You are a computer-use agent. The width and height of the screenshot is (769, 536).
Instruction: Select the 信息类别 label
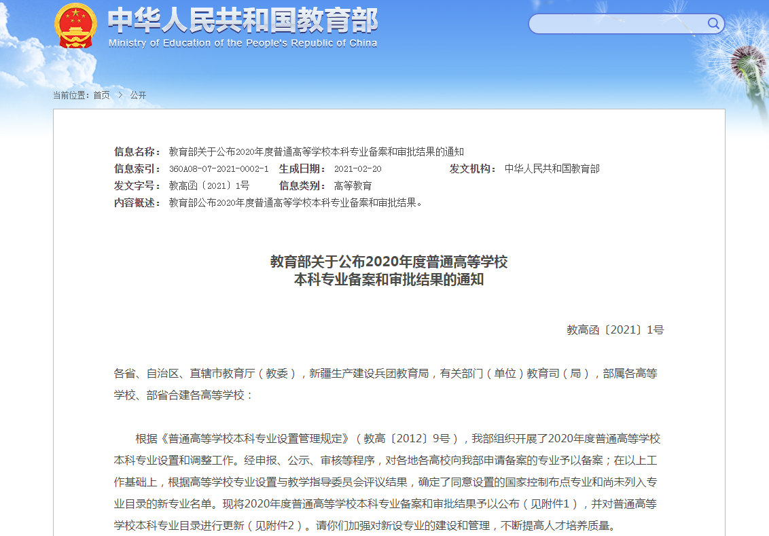click(x=302, y=186)
